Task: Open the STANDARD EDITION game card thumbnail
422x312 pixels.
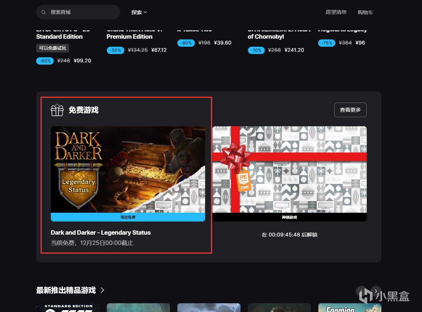Action: pyautogui.click(x=68, y=308)
